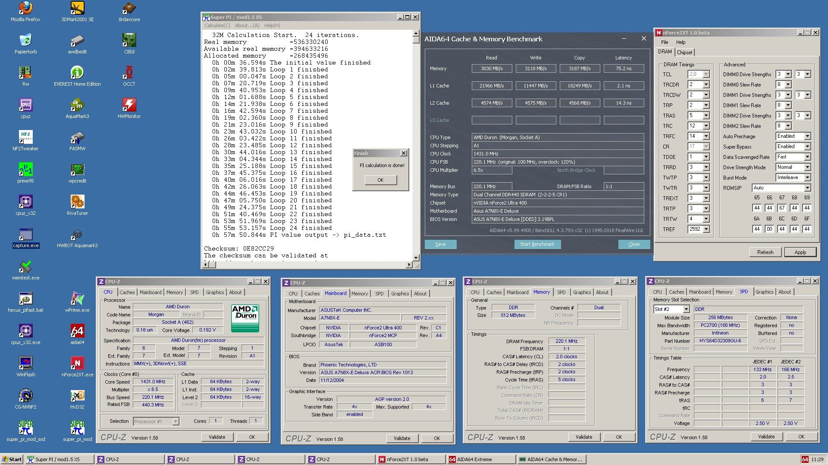The image size is (828, 465).
Task: Open the File menu in nForce2XT
Action: [665, 42]
